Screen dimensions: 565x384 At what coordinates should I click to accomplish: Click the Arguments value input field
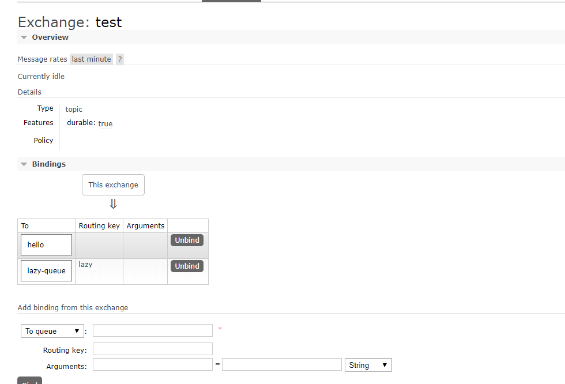pos(282,364)
